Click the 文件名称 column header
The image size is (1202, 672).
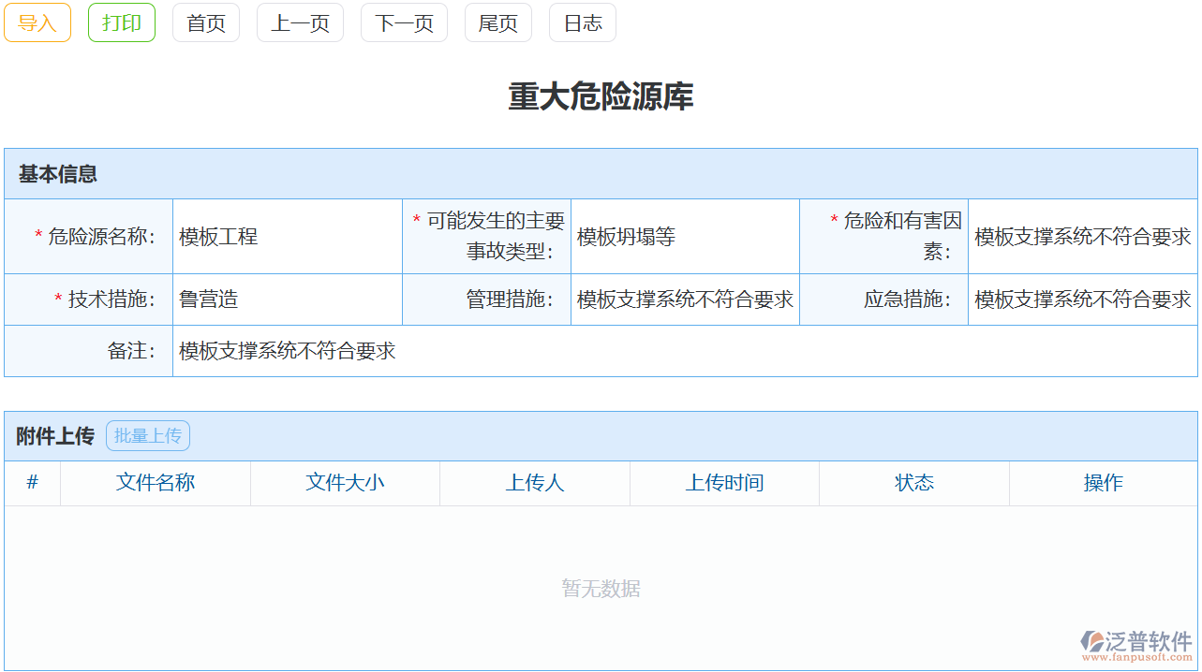pos(156,483)
